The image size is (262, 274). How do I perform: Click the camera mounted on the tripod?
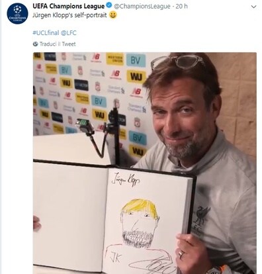(x=85, y=126)
